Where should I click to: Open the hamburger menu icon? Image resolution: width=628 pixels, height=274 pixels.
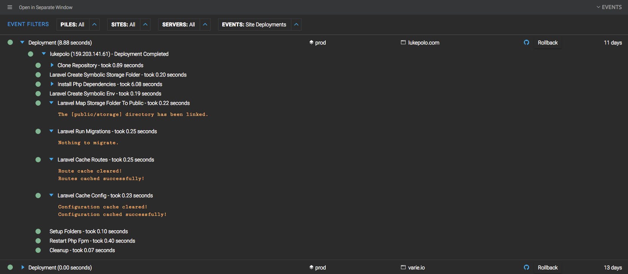pos(10,7)
